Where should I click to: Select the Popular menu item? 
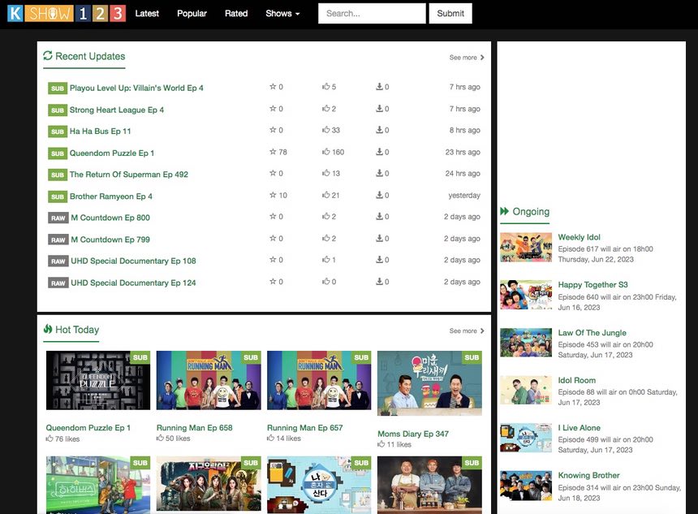point(192,13)
